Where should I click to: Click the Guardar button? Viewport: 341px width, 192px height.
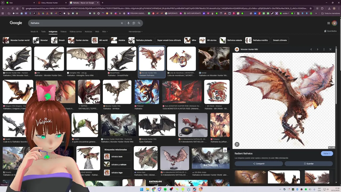(x=308, y=164)
